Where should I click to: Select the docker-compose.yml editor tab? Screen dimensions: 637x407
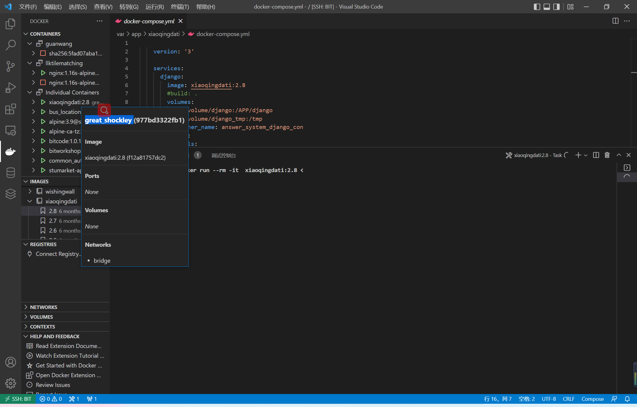click(149, 21)
